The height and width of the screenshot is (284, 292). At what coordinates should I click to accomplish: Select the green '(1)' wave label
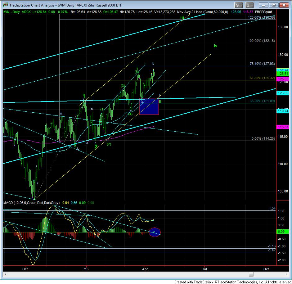[x=102, y=109]
